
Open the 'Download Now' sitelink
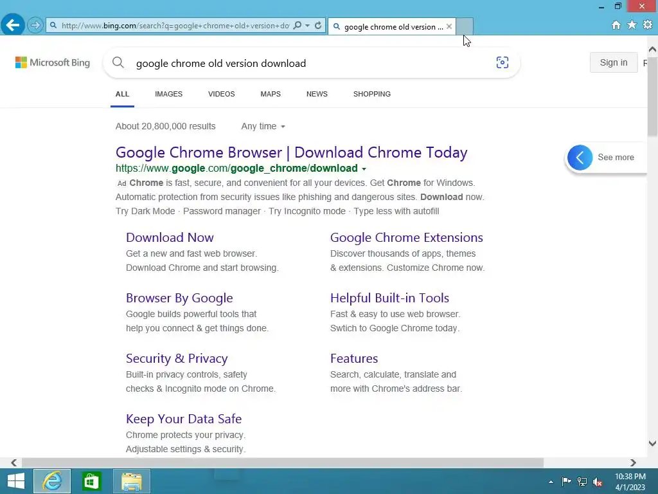170,237
